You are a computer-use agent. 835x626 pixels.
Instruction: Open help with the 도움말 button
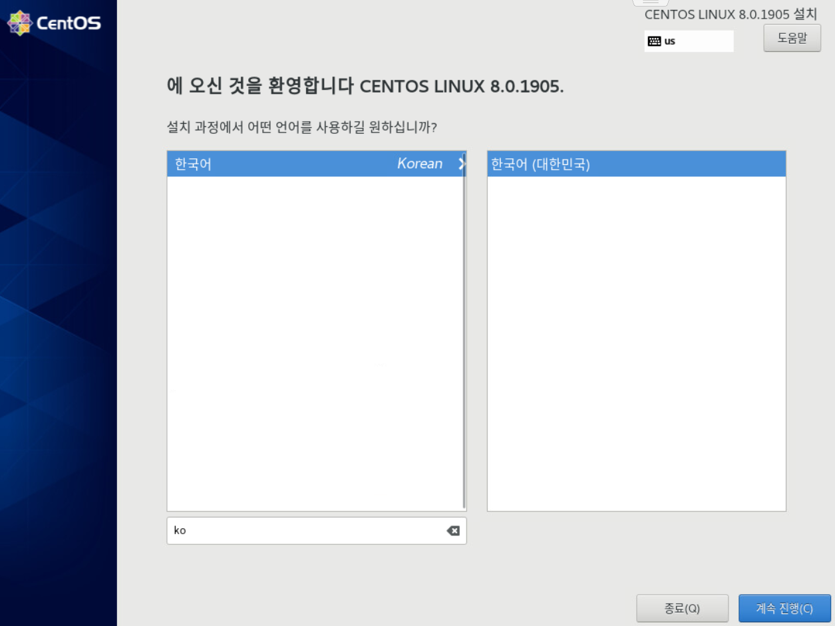[792, 38]
